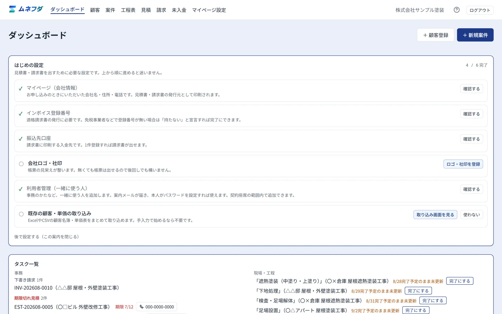This screenshot has height=314, width=502.
Task: Open the ダッシュボード tab
Action: (x=67, y=10)
